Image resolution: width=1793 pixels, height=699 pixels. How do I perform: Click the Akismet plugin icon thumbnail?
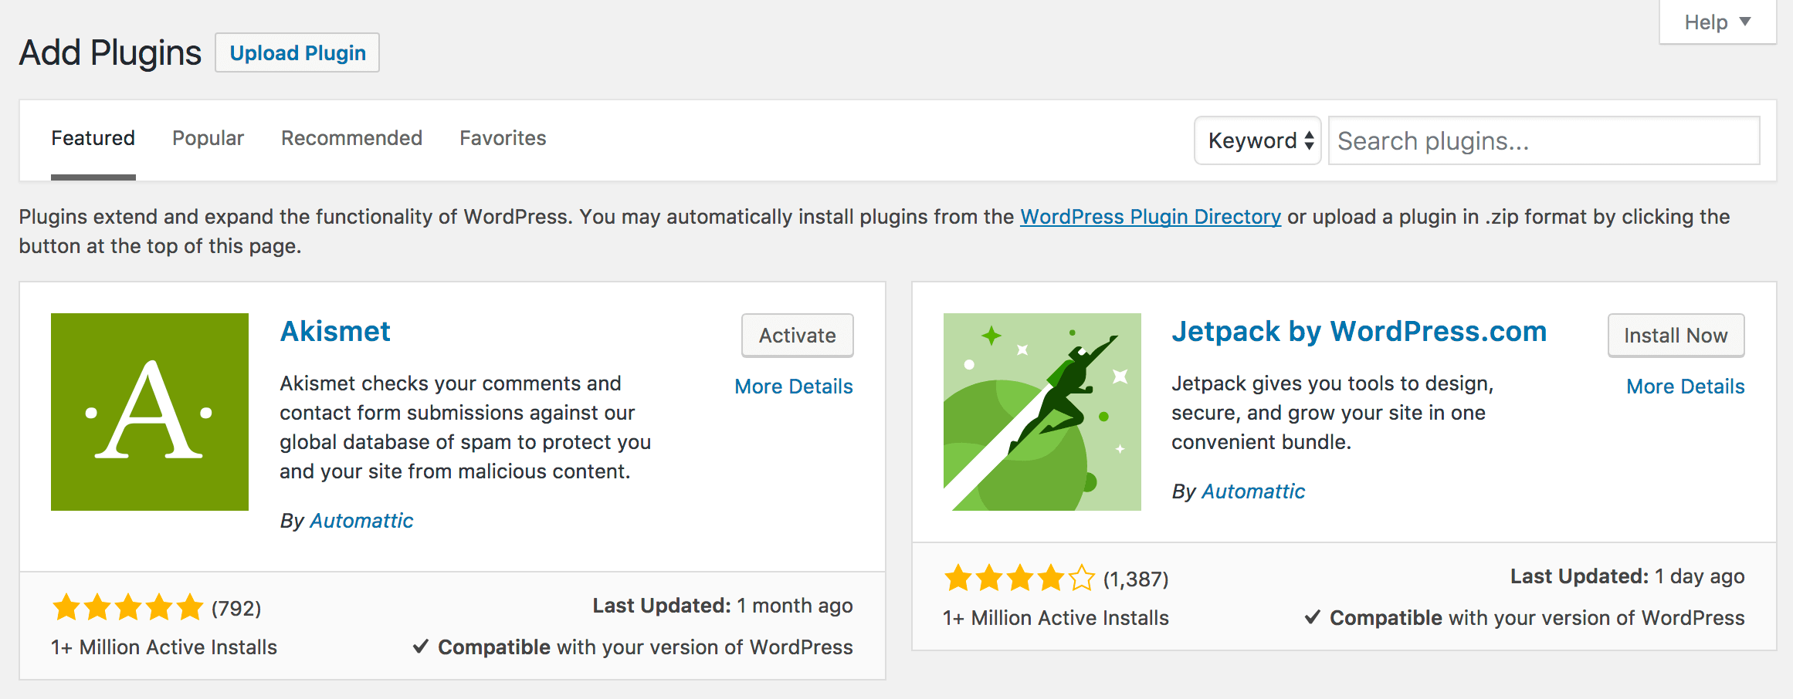point(150,412)
